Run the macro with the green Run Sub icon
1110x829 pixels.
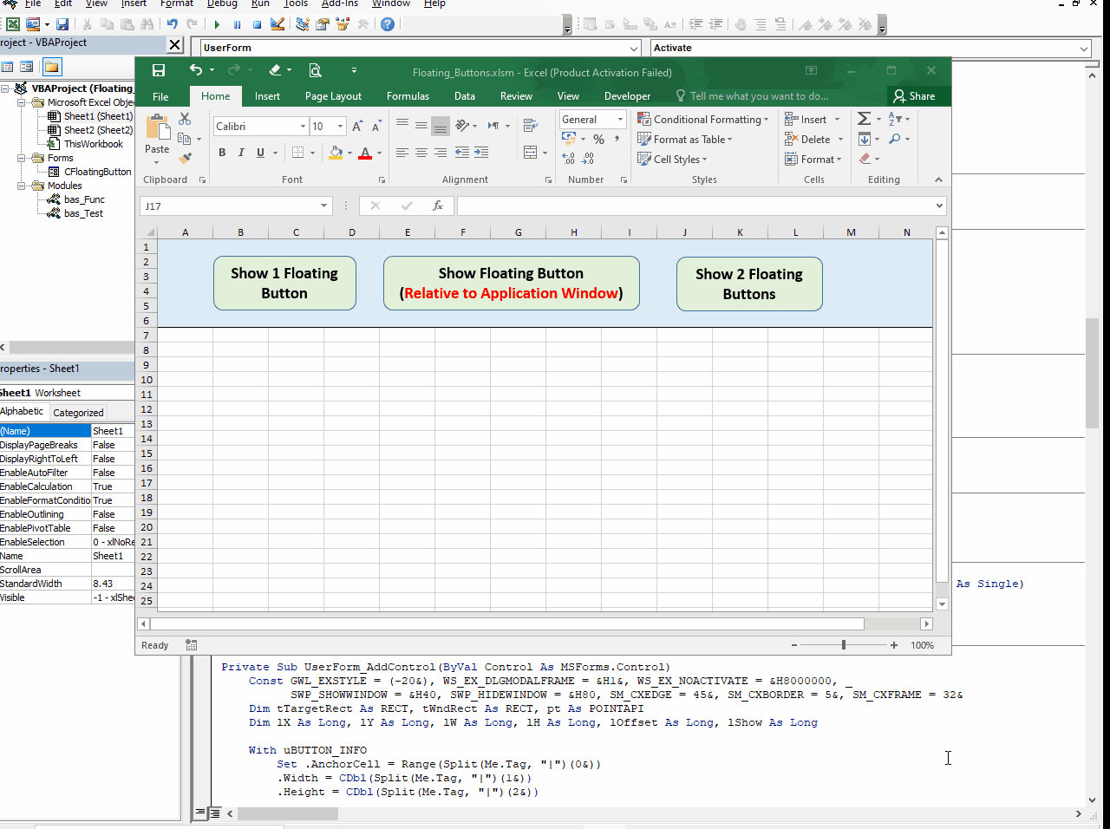coord(217,24)
